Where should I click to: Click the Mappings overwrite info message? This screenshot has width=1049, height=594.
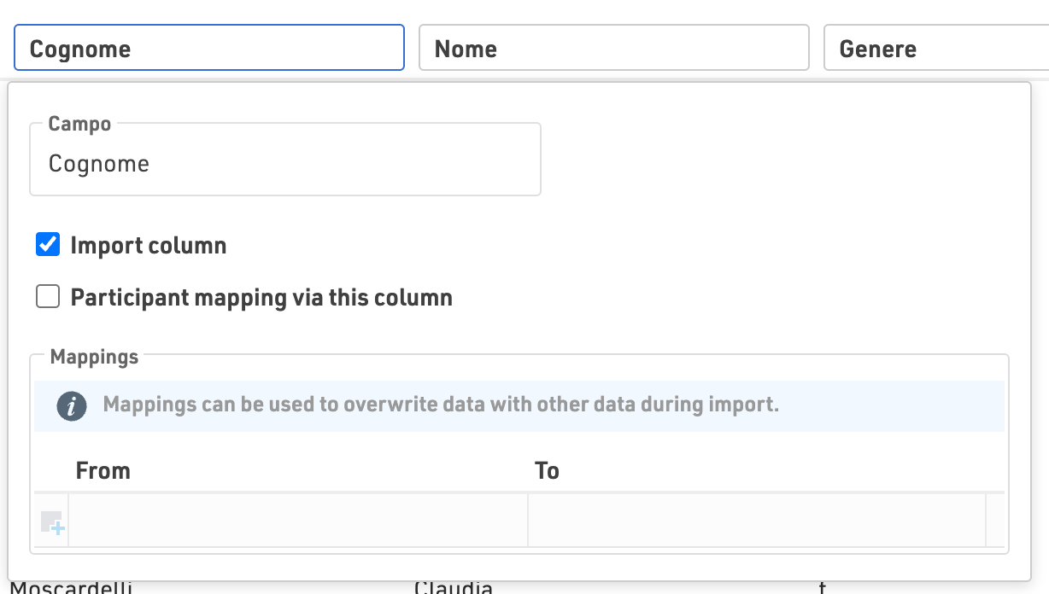coord(441,405)
